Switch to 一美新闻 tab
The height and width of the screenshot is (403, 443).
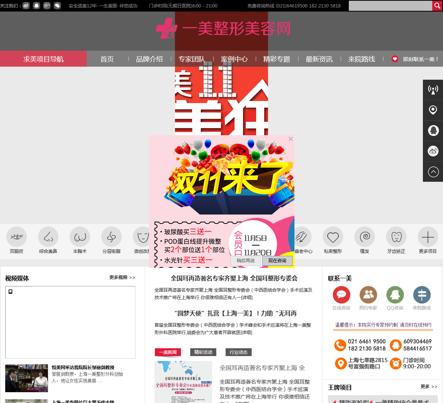pos(168,352)
